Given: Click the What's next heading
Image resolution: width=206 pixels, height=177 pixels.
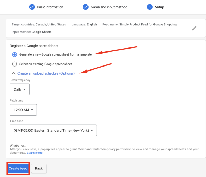Looking at the screenshot, I should click(x=18, y=145).
